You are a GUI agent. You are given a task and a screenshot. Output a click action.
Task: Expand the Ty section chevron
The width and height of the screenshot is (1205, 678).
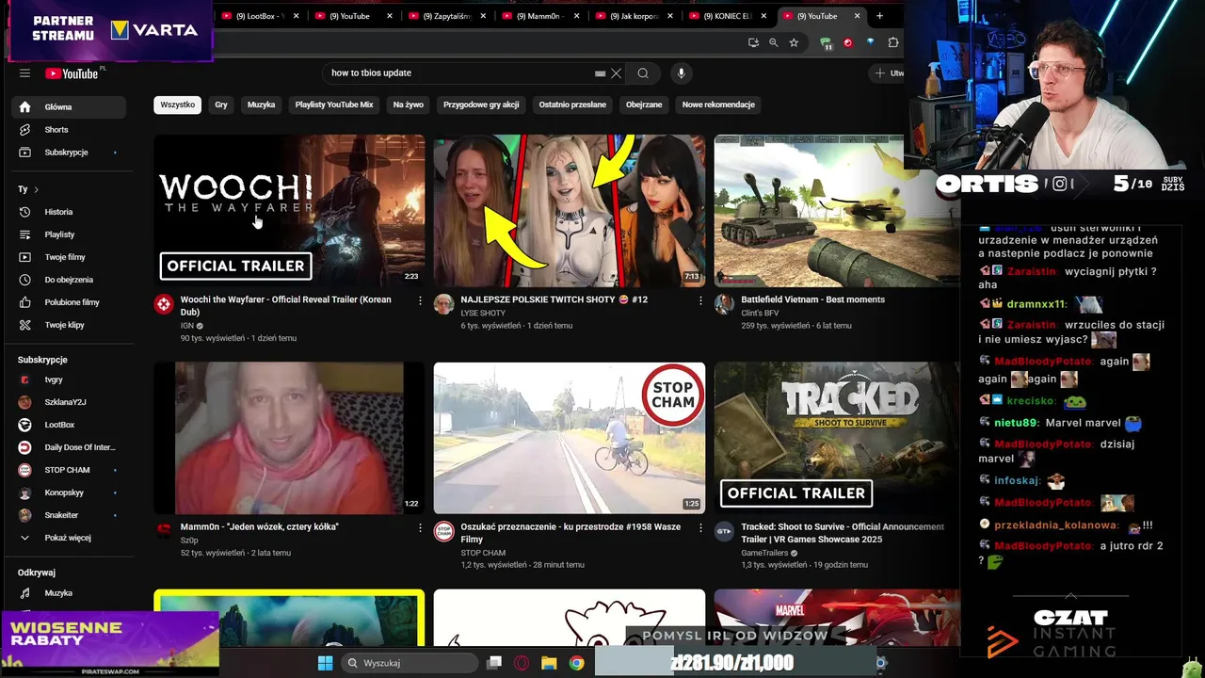click(36, 189)
